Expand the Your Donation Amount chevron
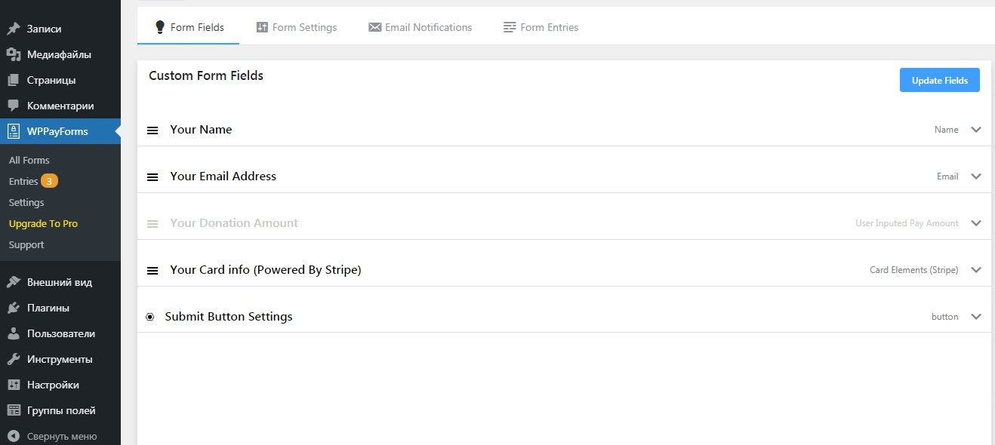The height and width of the screenshot is (445, 995). [x=976, y=223]
